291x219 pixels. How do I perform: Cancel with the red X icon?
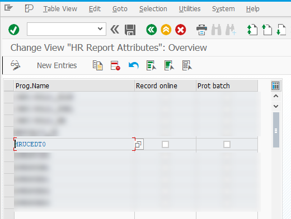(x=181, y=30)
